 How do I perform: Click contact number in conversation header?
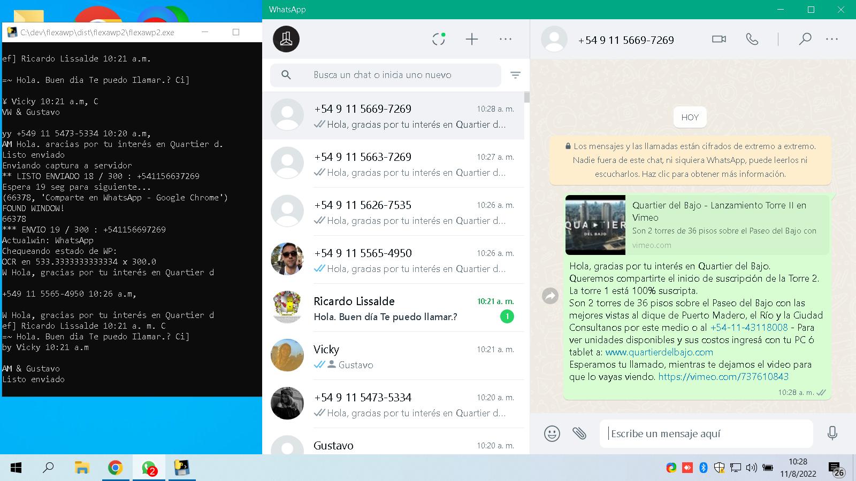[626, 40]
